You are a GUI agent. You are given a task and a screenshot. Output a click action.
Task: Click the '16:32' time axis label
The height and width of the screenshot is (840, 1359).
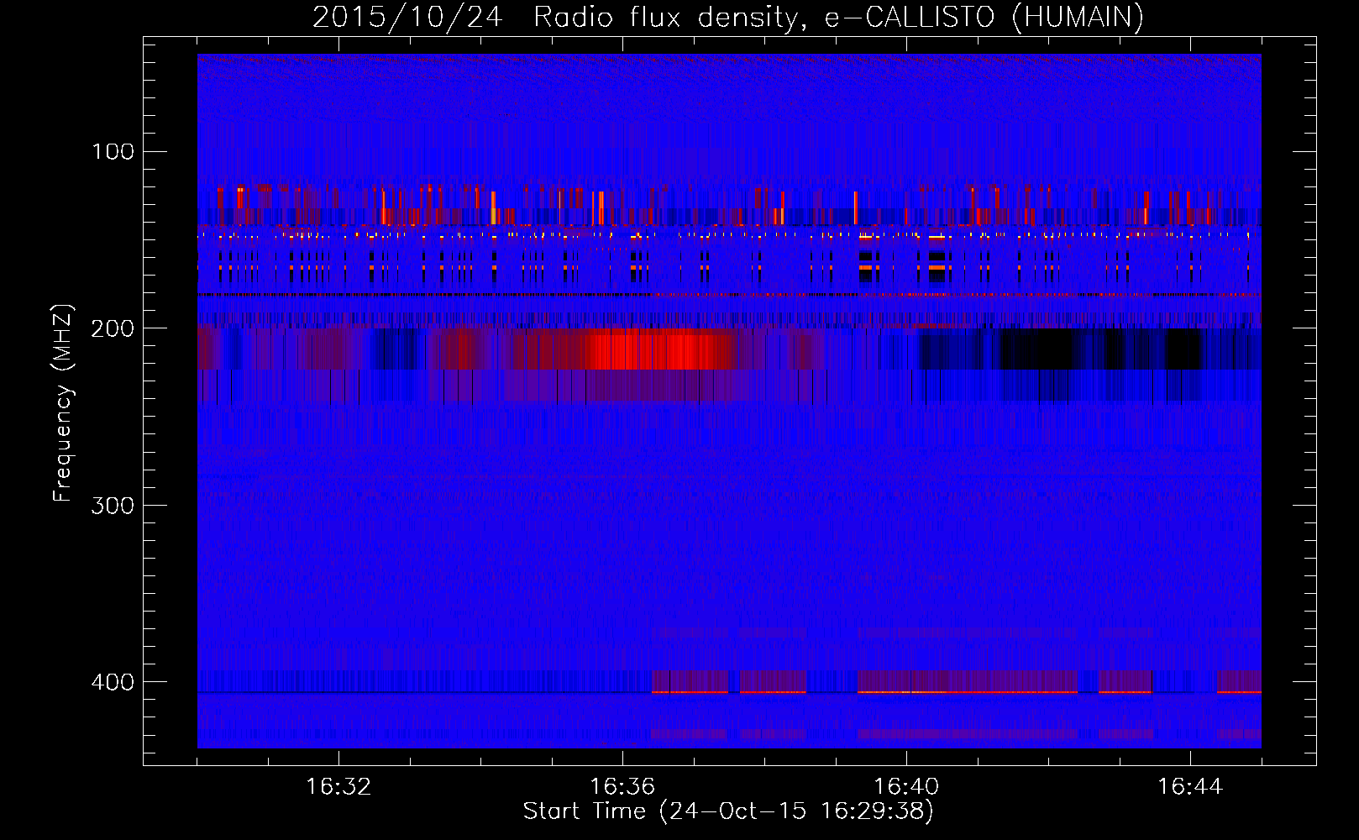click(x=338, y=787)
